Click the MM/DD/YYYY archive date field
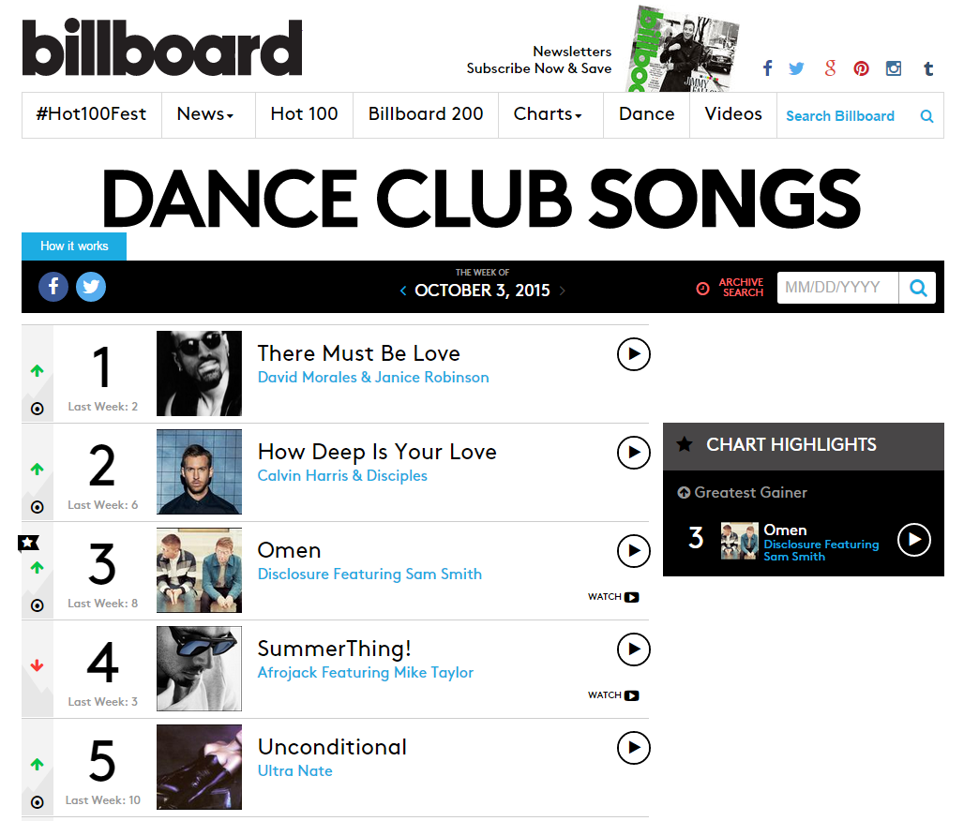This screenshot has width=964, height=821. (836, 288)
